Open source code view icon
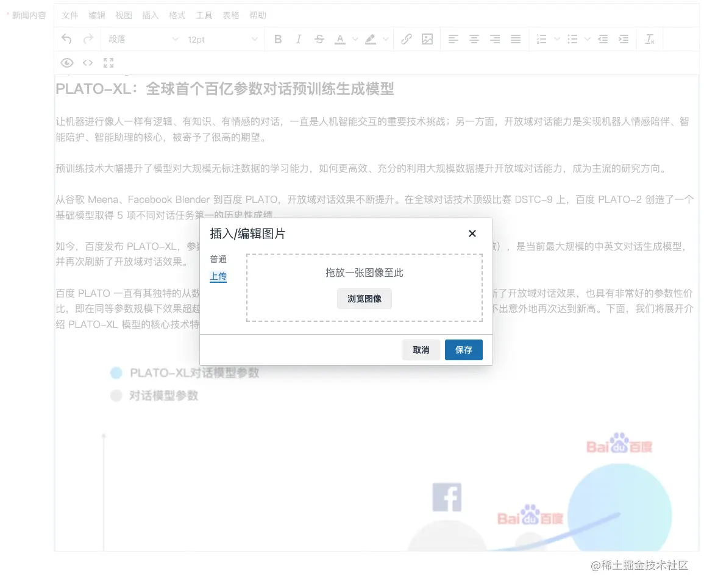Viewport: 704px width, 587px height. coord(88,63)
